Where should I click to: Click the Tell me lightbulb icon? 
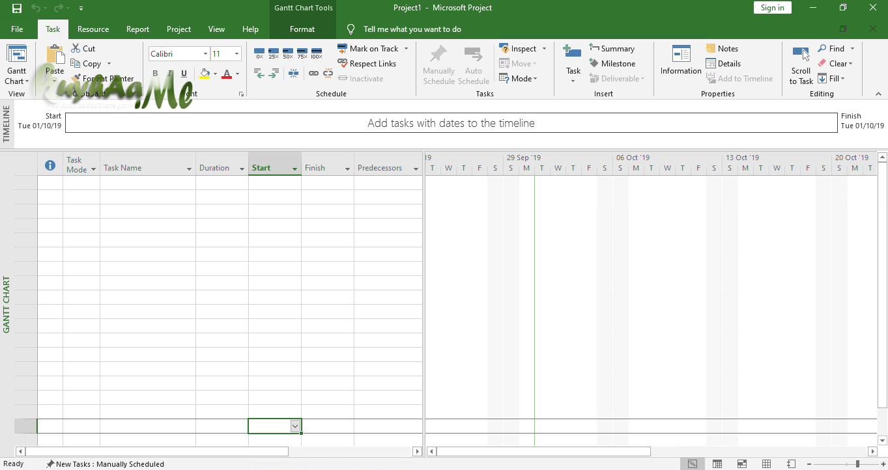(351, 29)
